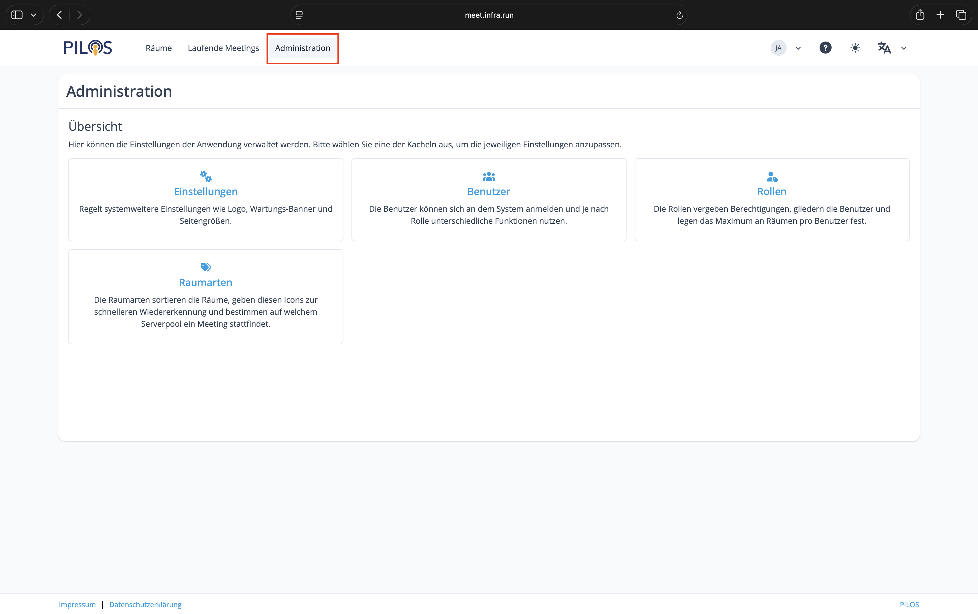Toggle light/dark theme sun icon
Viewport: 978px width, 614px height.
click(x=855, y=48)
